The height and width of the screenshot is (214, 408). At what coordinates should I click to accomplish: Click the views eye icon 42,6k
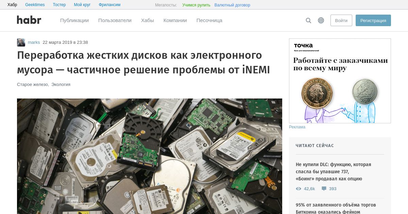point(299,189)
